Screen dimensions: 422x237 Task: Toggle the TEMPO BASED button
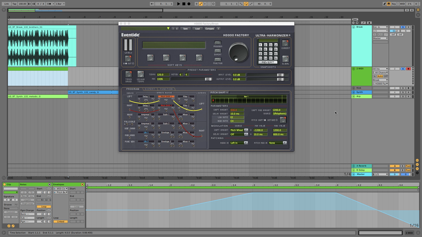click(129, 74)
